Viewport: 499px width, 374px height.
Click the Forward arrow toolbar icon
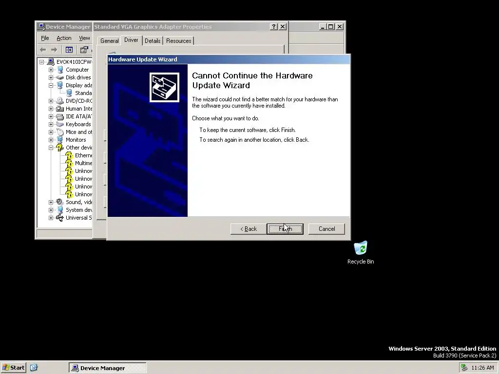coord(54,50)
